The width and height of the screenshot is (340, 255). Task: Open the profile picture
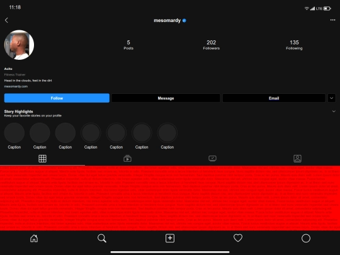pyautogui.click(x=19, y=45)
